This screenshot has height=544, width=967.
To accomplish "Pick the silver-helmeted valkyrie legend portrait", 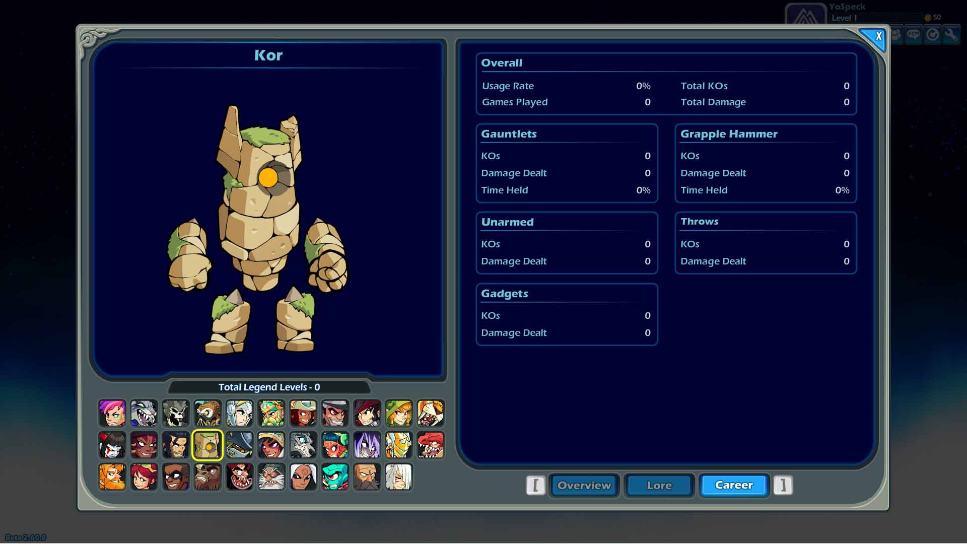I will pos(239,413).
